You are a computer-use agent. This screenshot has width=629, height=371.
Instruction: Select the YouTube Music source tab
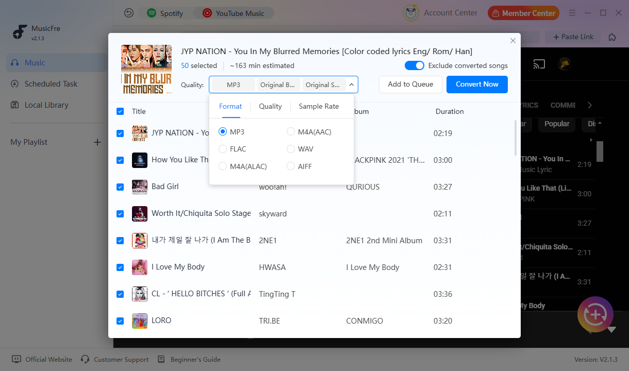pyautogui.click(x=234, y=13)
